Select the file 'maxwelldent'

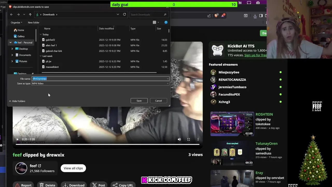(x=52, y=67)
